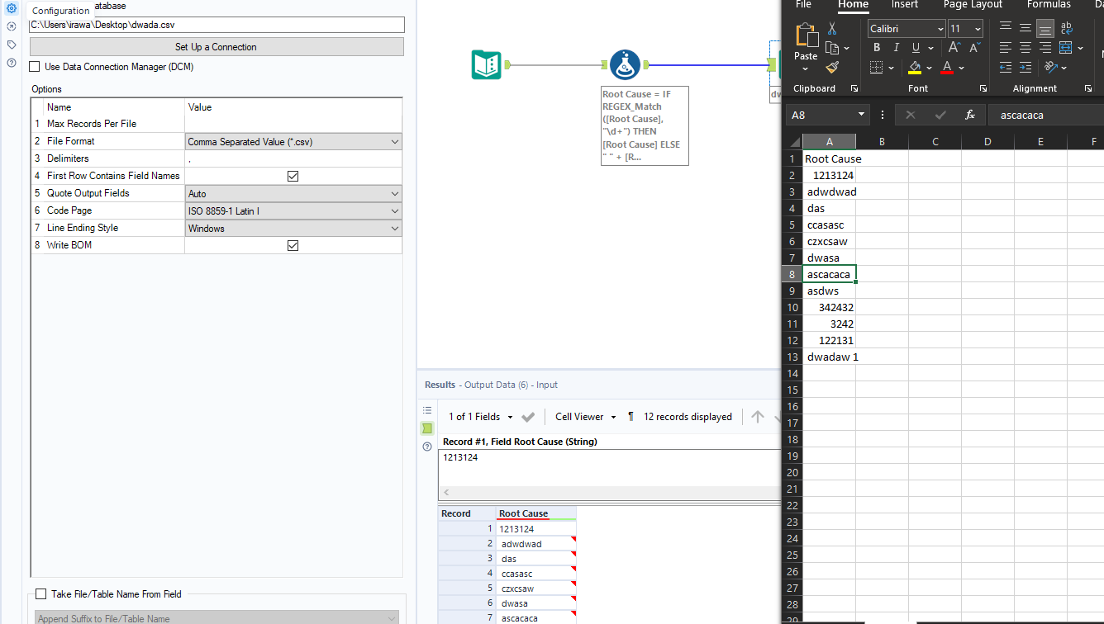Switch to the Formulas ribbon tab
Viewport: 1104px width, 624px height.
(x=1049, y=5)
